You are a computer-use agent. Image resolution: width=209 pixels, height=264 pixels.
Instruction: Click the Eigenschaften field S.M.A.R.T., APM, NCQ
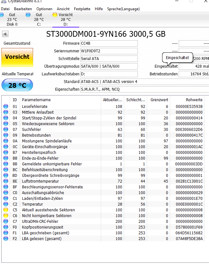pyautogui.click(x=145, y=89)
